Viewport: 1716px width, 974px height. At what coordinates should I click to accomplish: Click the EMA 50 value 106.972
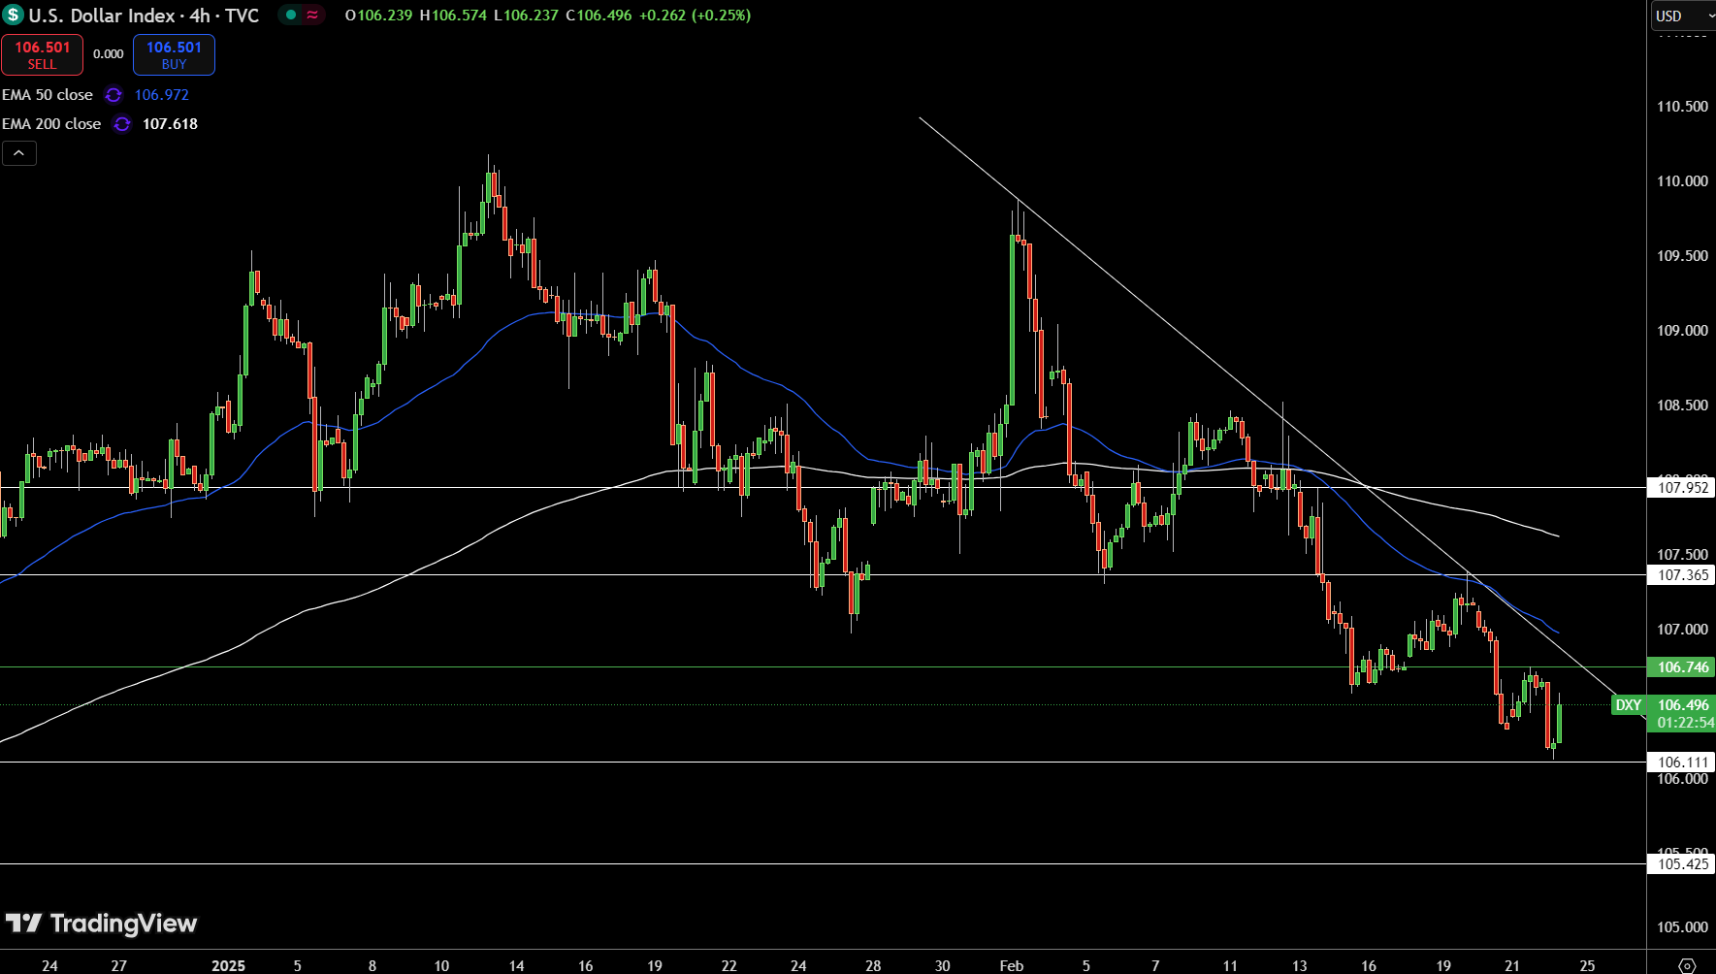pos(162,95)
